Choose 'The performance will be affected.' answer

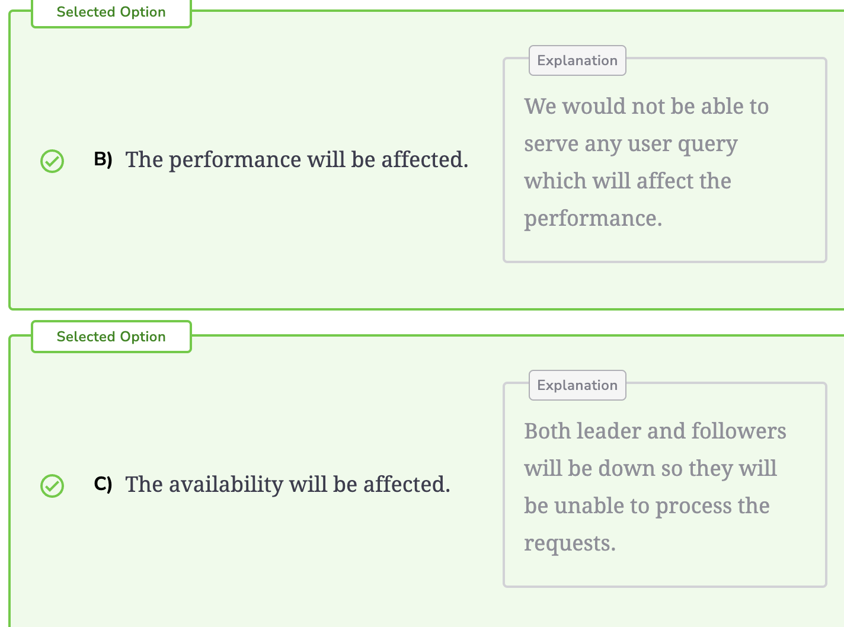coord(297,160)
